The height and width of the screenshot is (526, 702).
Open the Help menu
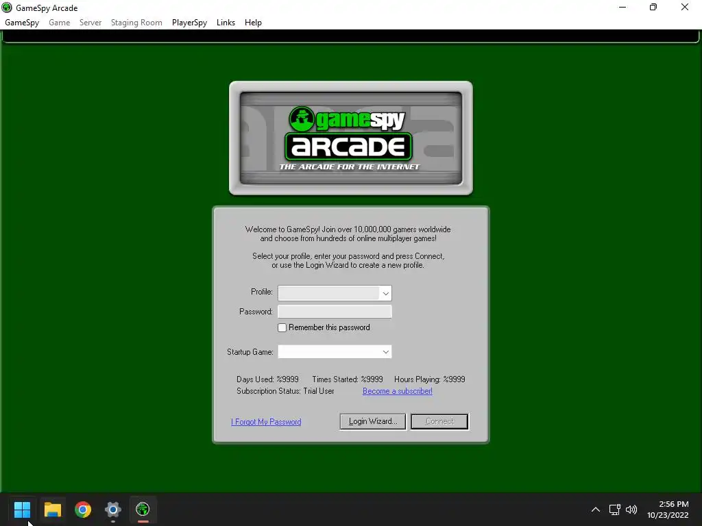(x=253, y=23)
